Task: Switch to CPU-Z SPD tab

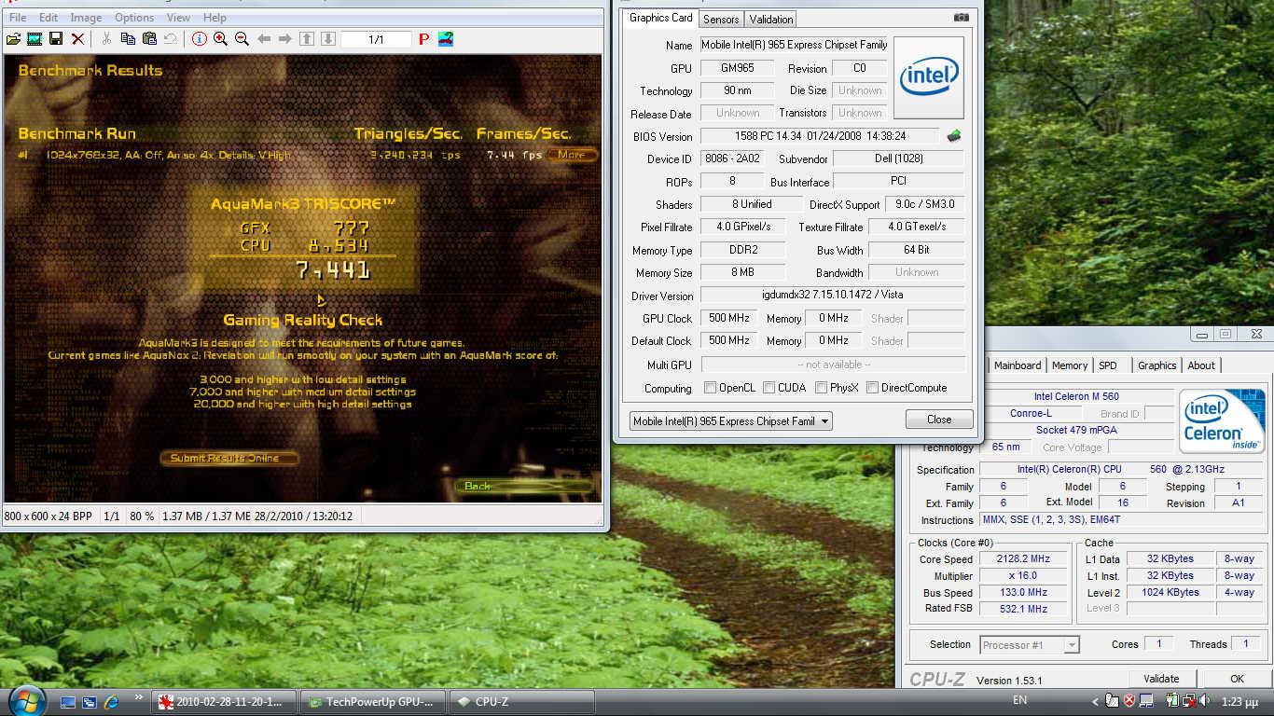Action: point(1108,365)
